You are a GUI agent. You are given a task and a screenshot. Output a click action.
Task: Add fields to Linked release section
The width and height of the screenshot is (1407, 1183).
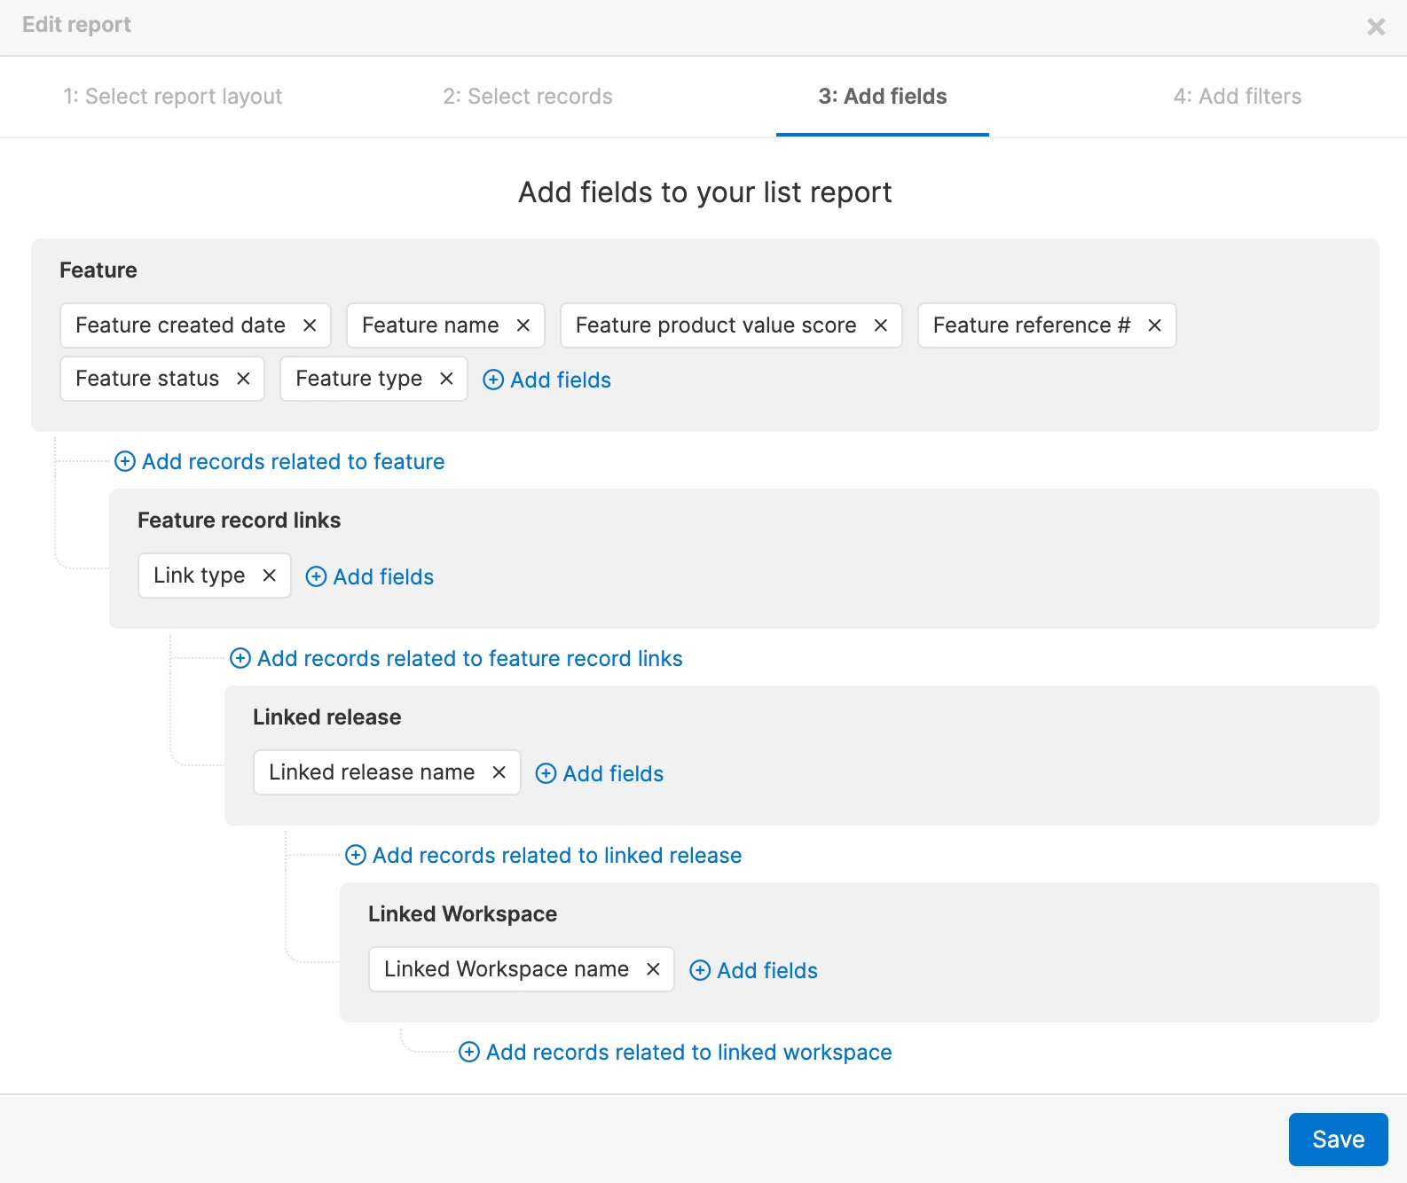(x=600, y=774)
